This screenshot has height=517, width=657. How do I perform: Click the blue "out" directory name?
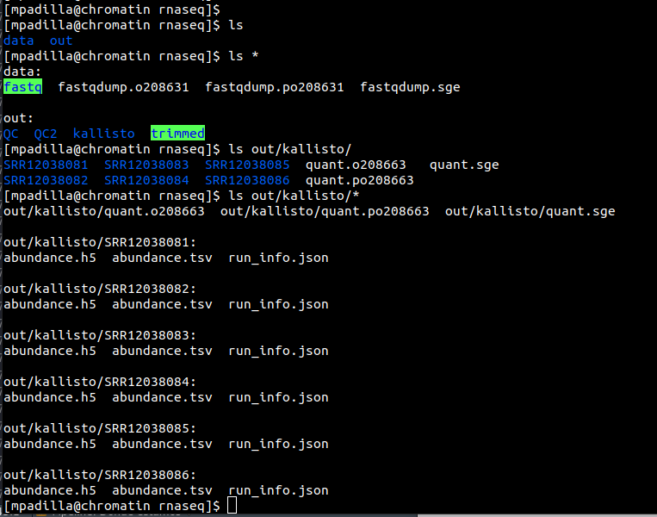(x=61, y=40)
